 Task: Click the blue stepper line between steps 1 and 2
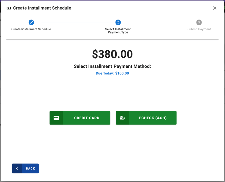[x=77, y=22]
